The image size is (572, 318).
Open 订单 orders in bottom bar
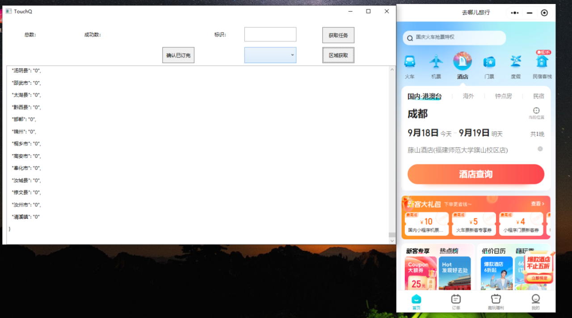point(456,302)
